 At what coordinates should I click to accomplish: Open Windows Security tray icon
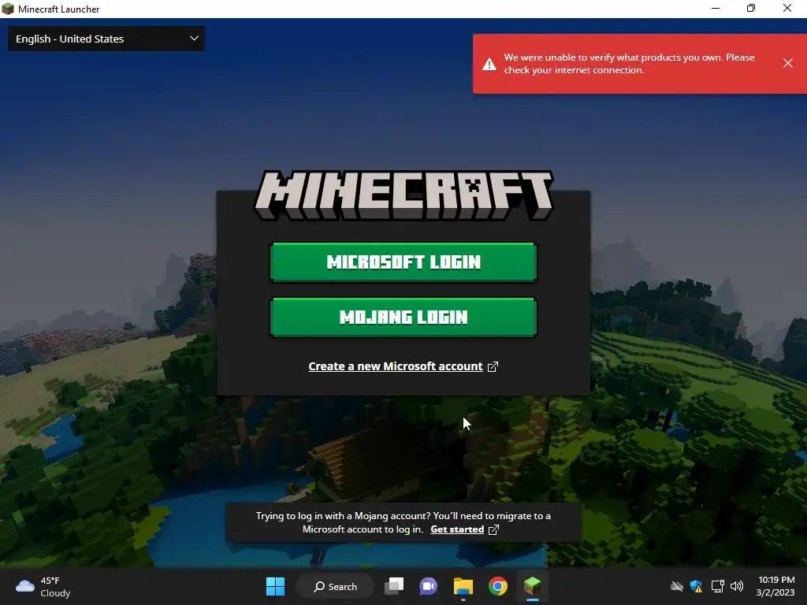[x=697, y=586]
